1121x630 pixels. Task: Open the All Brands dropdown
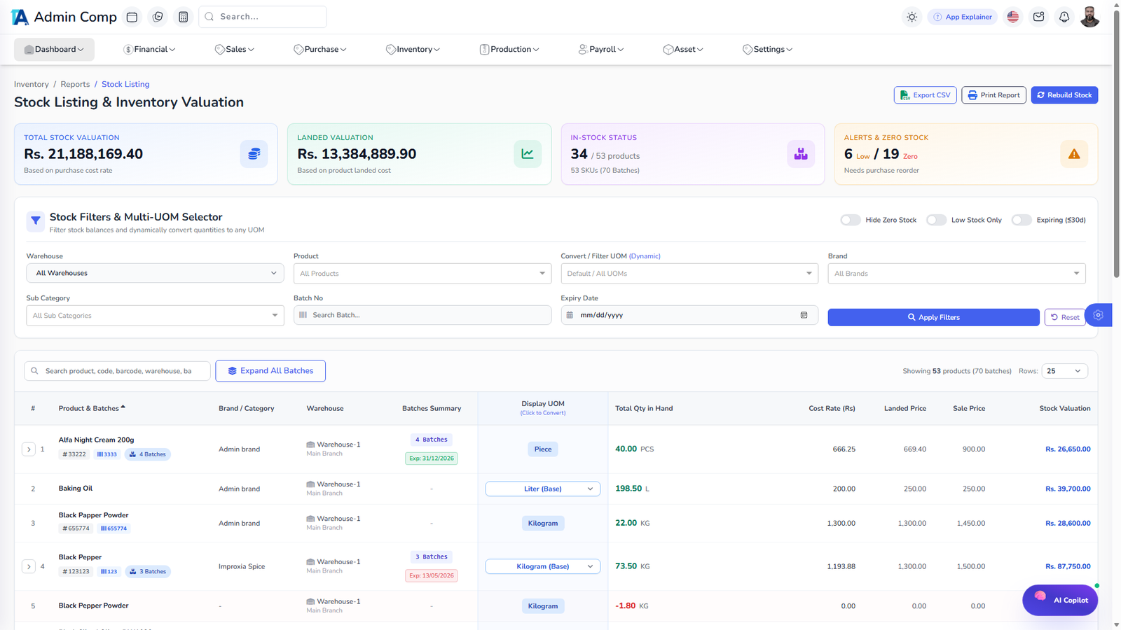point(956,274)
